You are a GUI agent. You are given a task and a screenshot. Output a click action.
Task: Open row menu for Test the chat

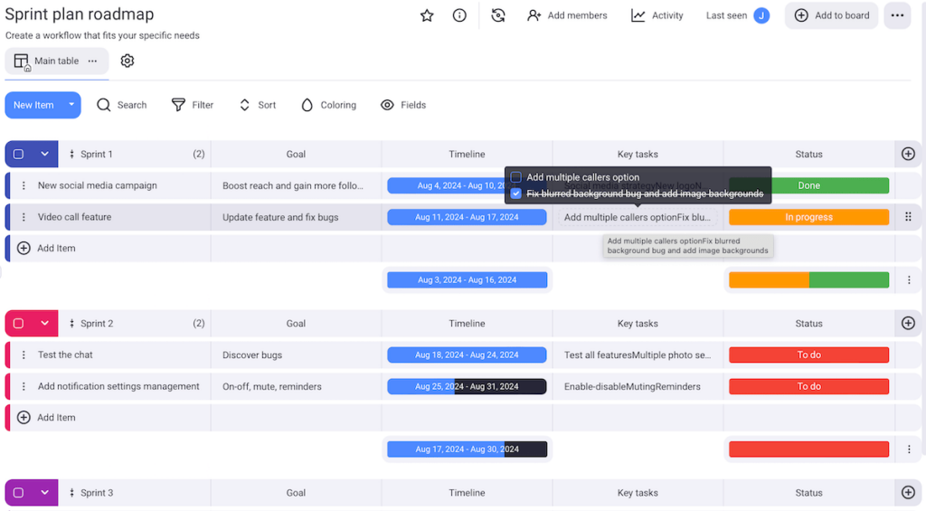[x=24, y=355]
